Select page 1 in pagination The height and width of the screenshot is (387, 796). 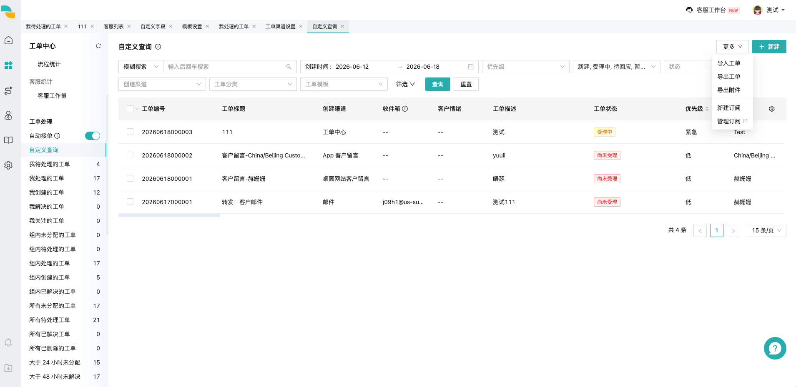(717, 230)
